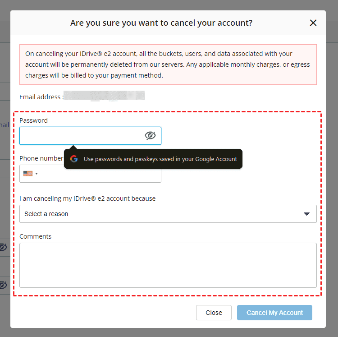
Task: Toggle upper eye icon behind dialog's left edge
Action: pyautogui.click(x=4, y=247)
